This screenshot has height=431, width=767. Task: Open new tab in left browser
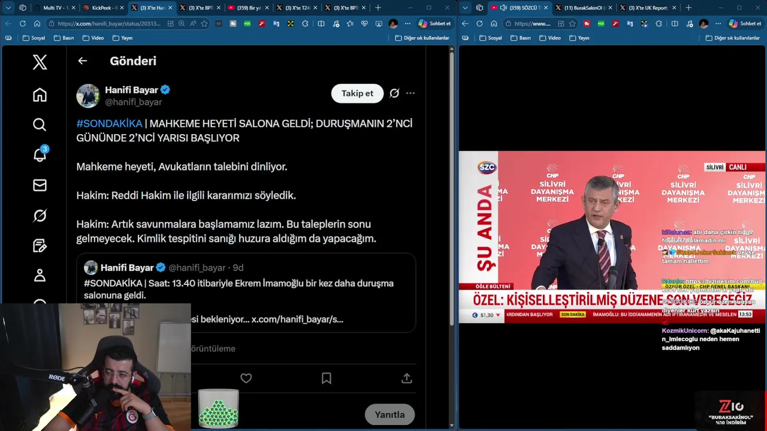(x=378, y=8)
